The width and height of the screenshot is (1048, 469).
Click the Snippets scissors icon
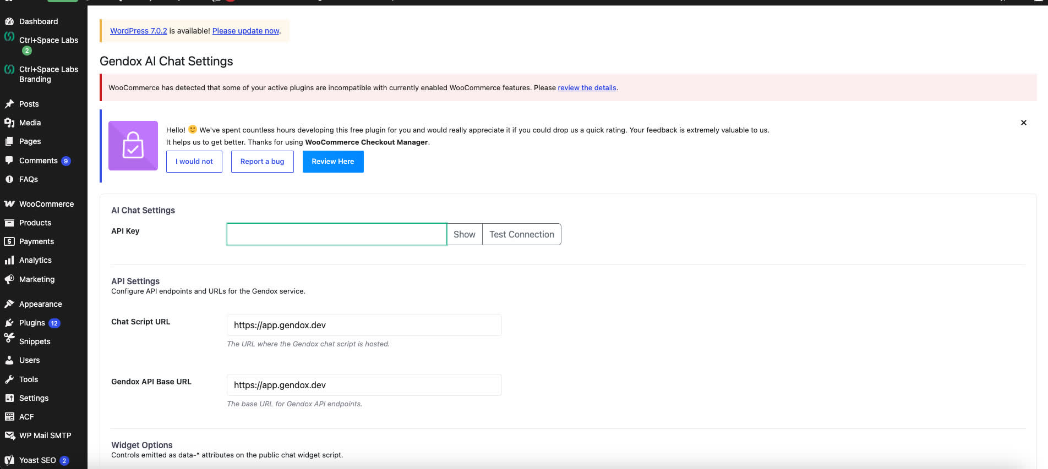click(9, 338)
